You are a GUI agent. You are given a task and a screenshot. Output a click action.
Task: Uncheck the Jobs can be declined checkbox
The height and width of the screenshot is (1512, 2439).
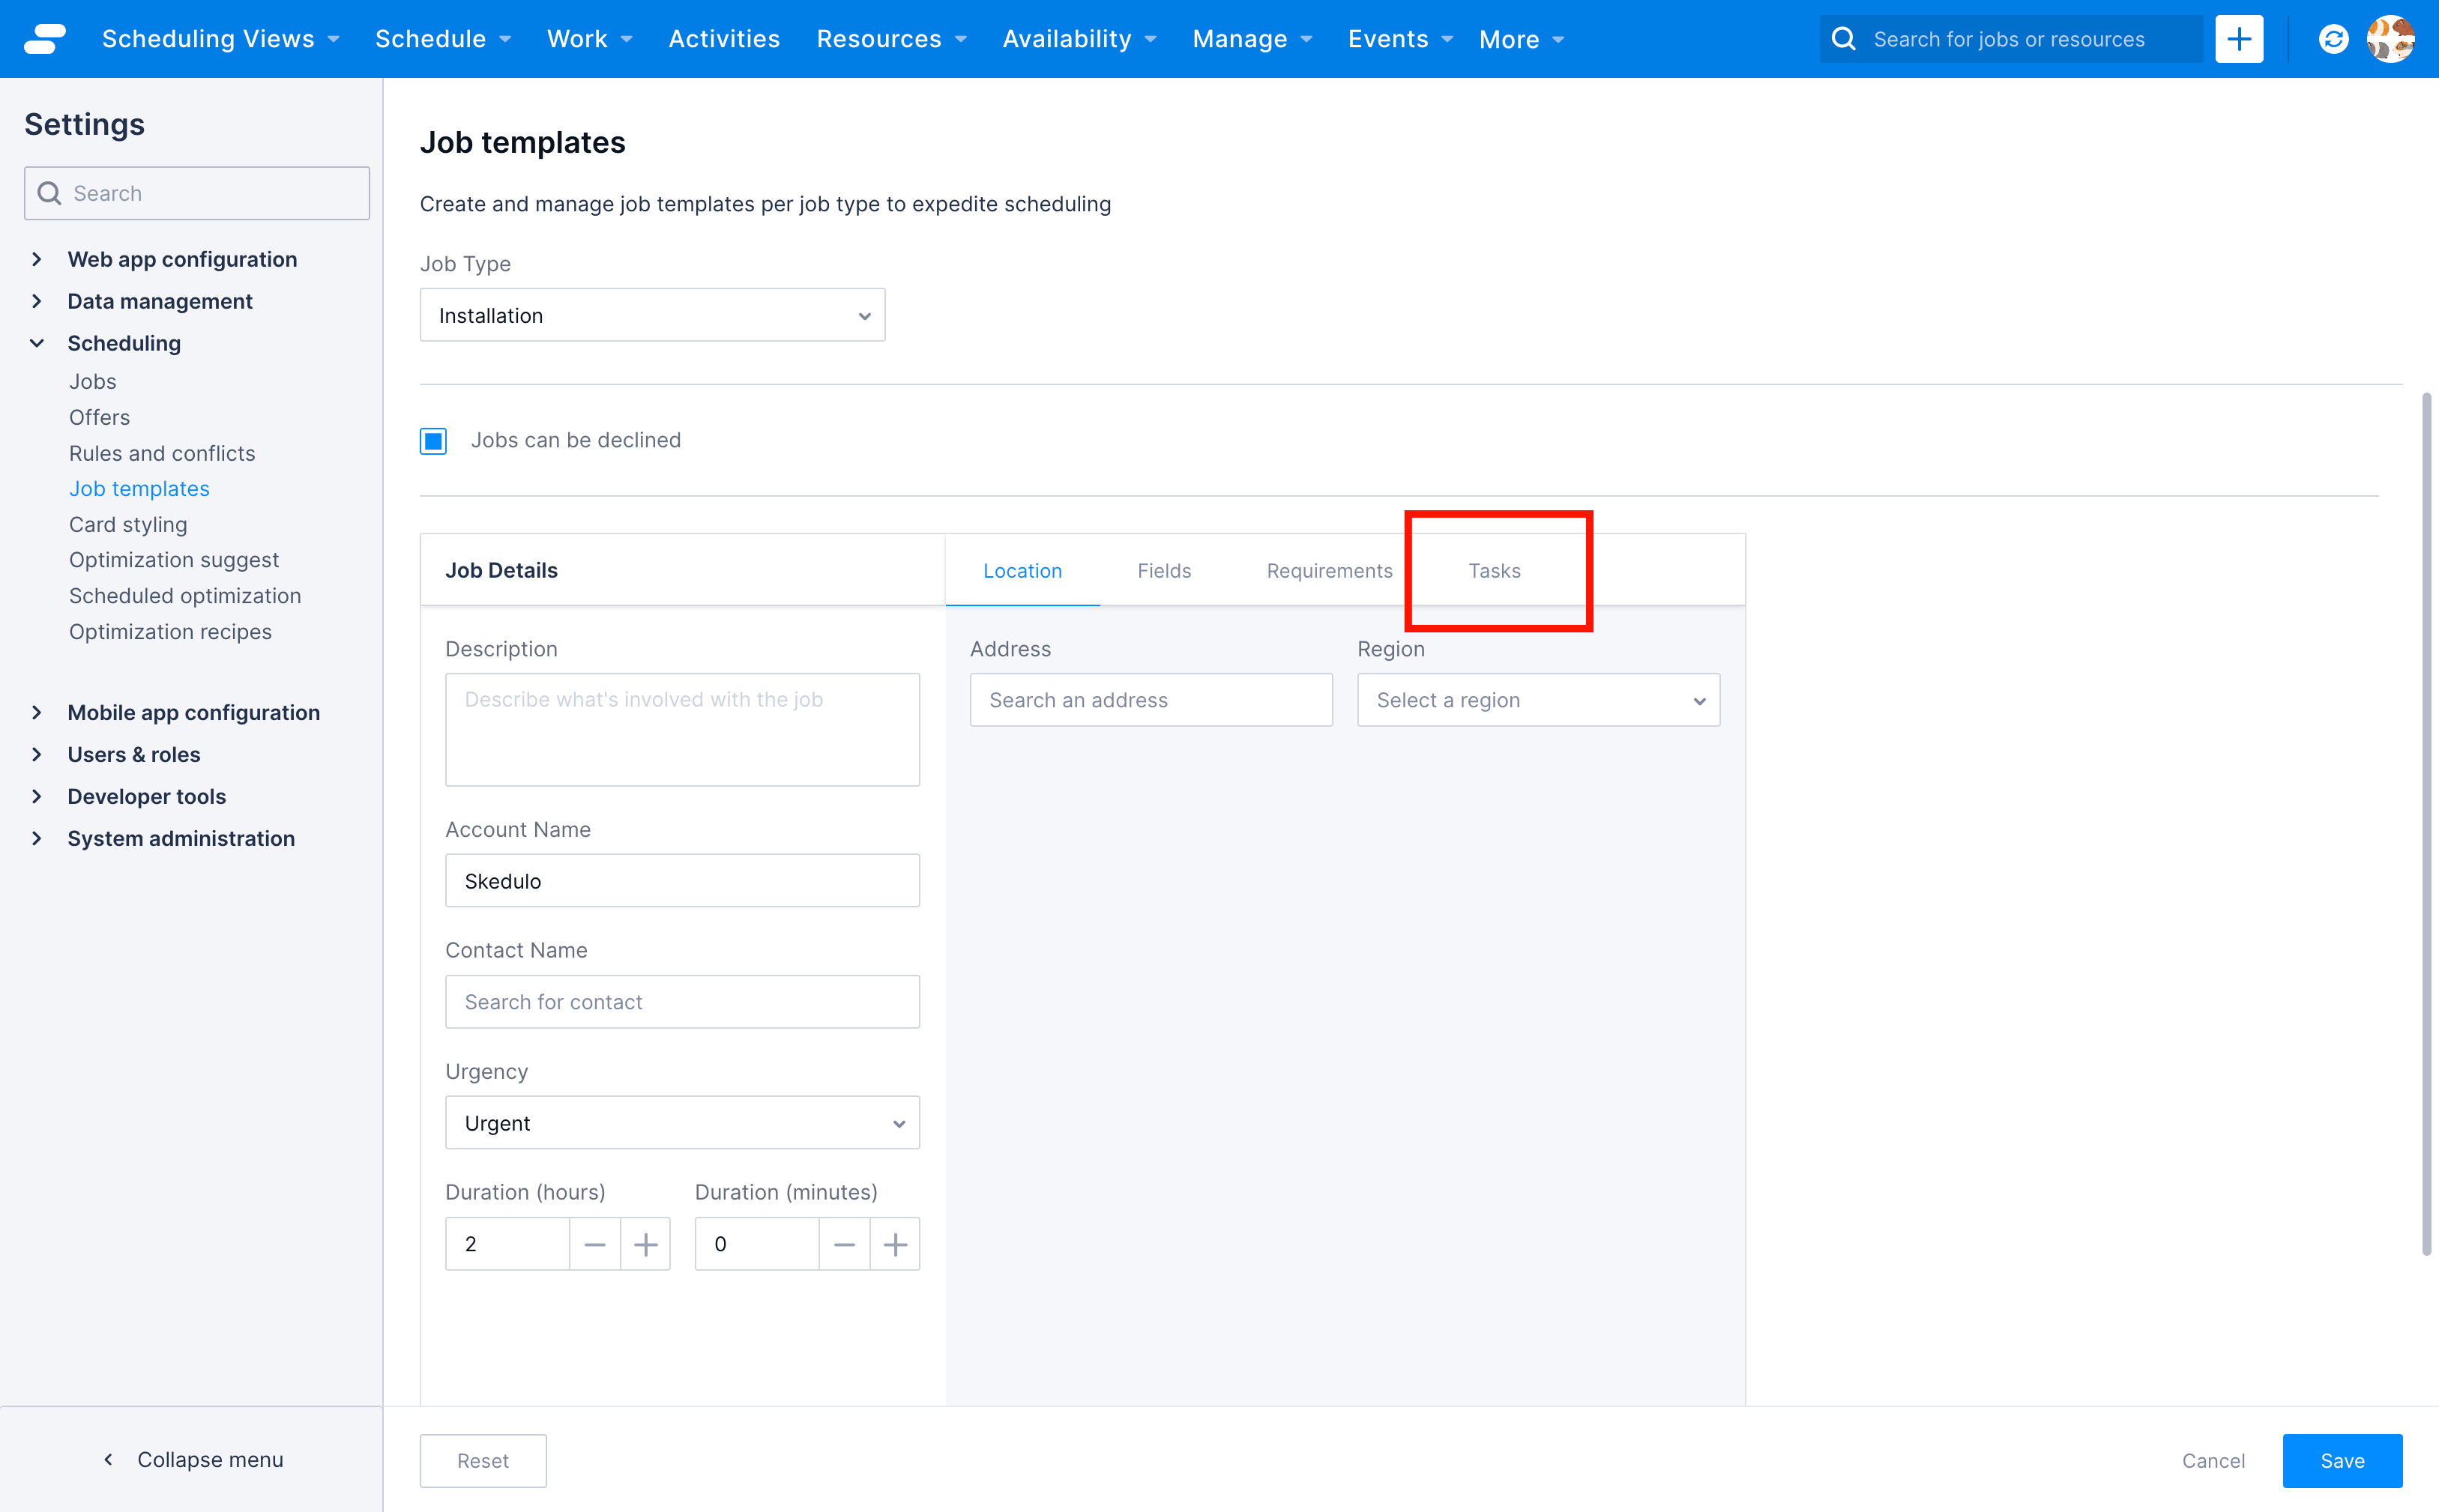[x=433, y=440]
